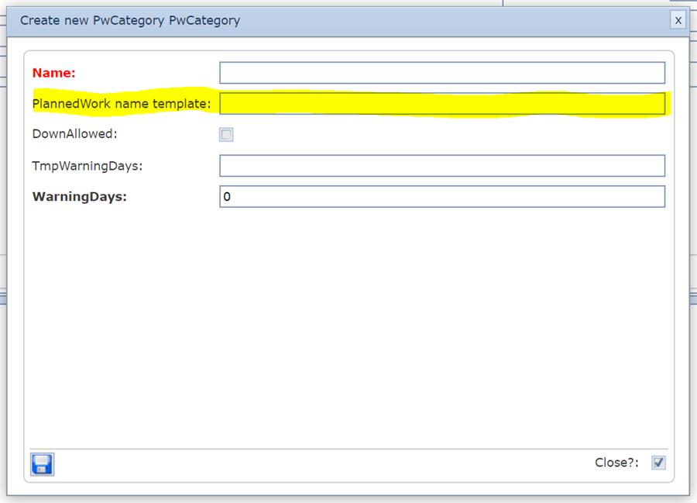This screenshot has width=697, height=503.
Task: Focus the Name input field
Action: pos(441,73)
